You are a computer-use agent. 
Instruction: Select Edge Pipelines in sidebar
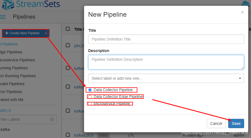[11, 52]
